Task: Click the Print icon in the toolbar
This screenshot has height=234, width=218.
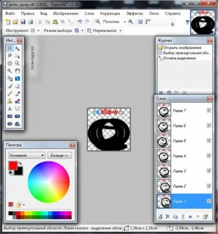Action: (30, 22)
